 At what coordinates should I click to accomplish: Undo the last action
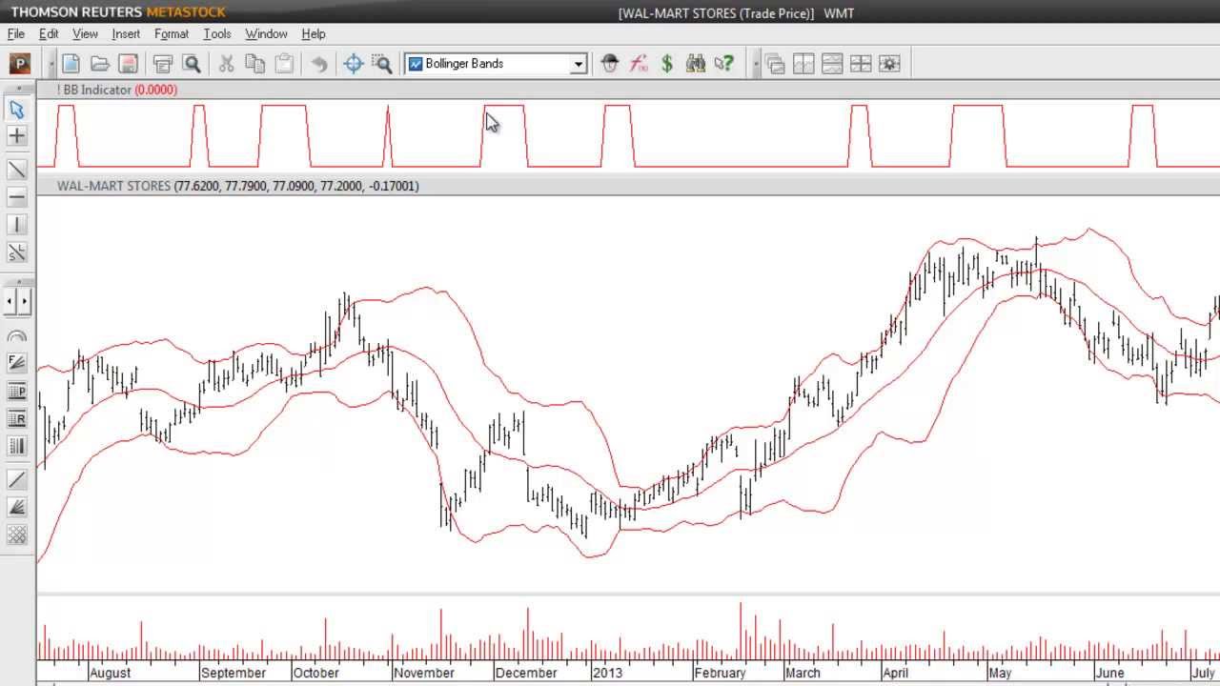[x=319, y=64]
